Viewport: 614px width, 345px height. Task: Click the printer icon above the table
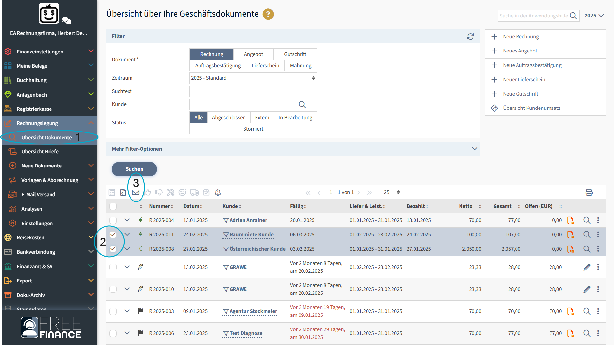pos(589,192)
